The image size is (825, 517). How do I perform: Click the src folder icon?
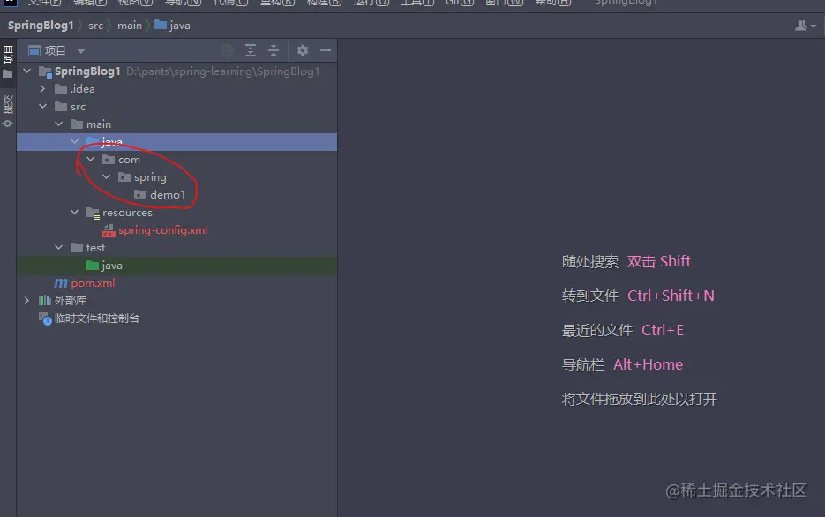(61, 107)
